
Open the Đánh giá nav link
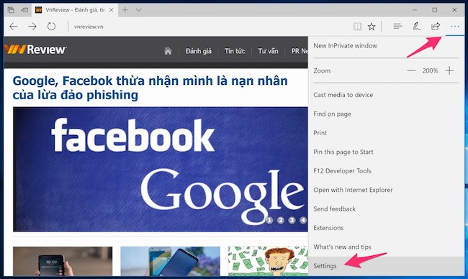(x=199, y=51)
